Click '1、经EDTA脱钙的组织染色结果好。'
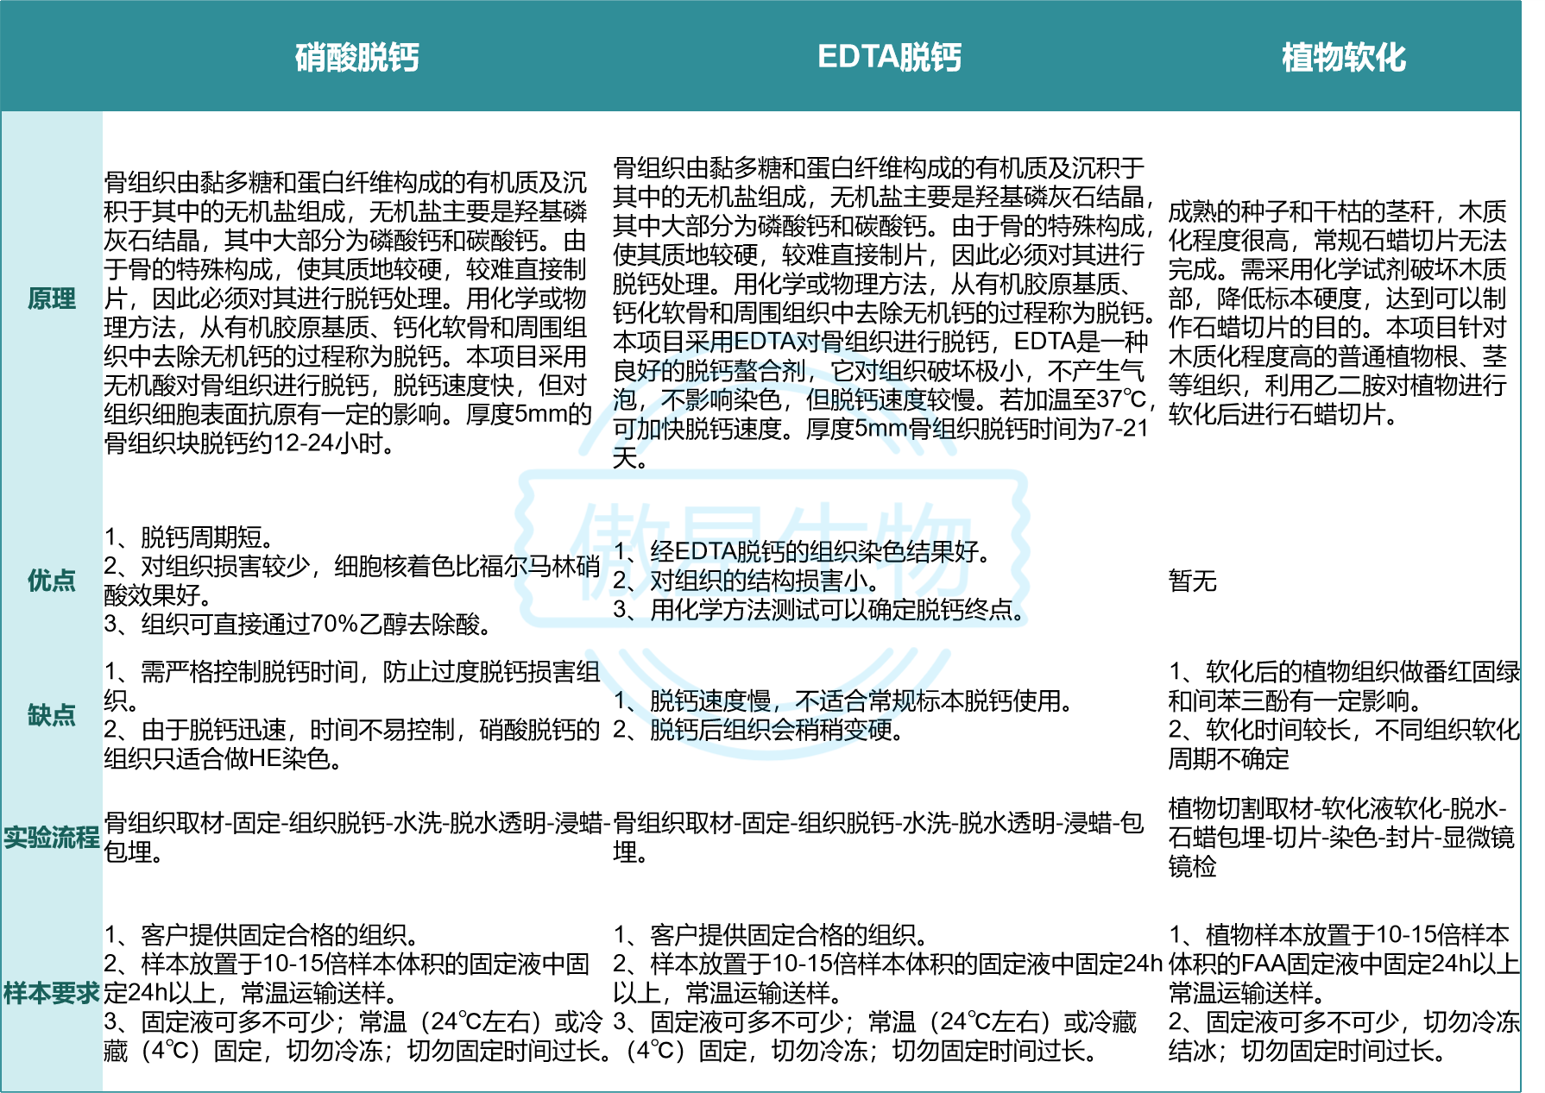The width and height of the screenshot is (1545, 1093). 802,551
